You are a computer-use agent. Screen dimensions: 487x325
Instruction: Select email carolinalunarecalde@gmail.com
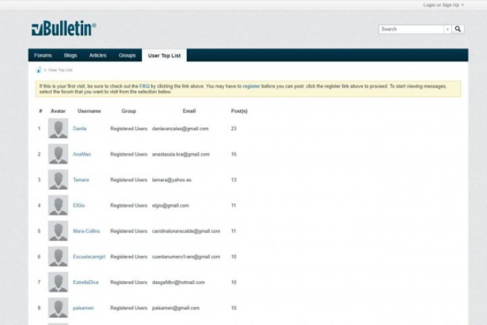point(186,231)
